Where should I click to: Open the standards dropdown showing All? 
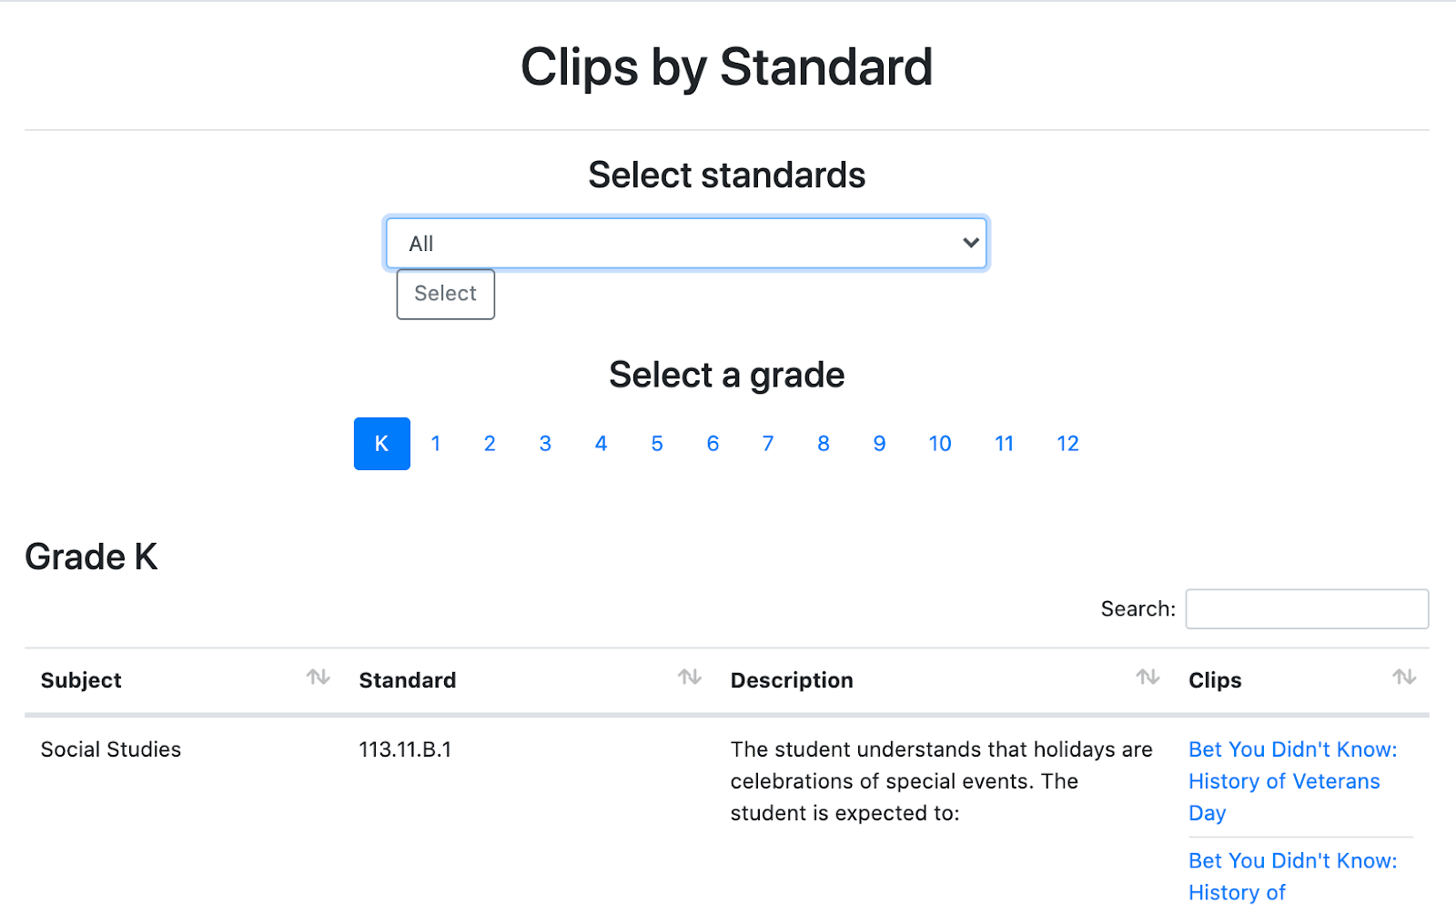point(686,243)
